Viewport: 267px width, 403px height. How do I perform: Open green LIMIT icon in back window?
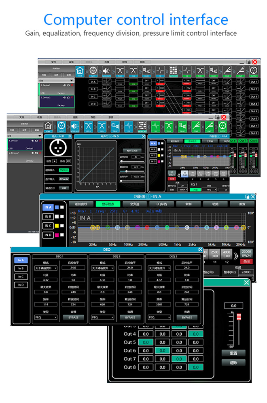240,71
